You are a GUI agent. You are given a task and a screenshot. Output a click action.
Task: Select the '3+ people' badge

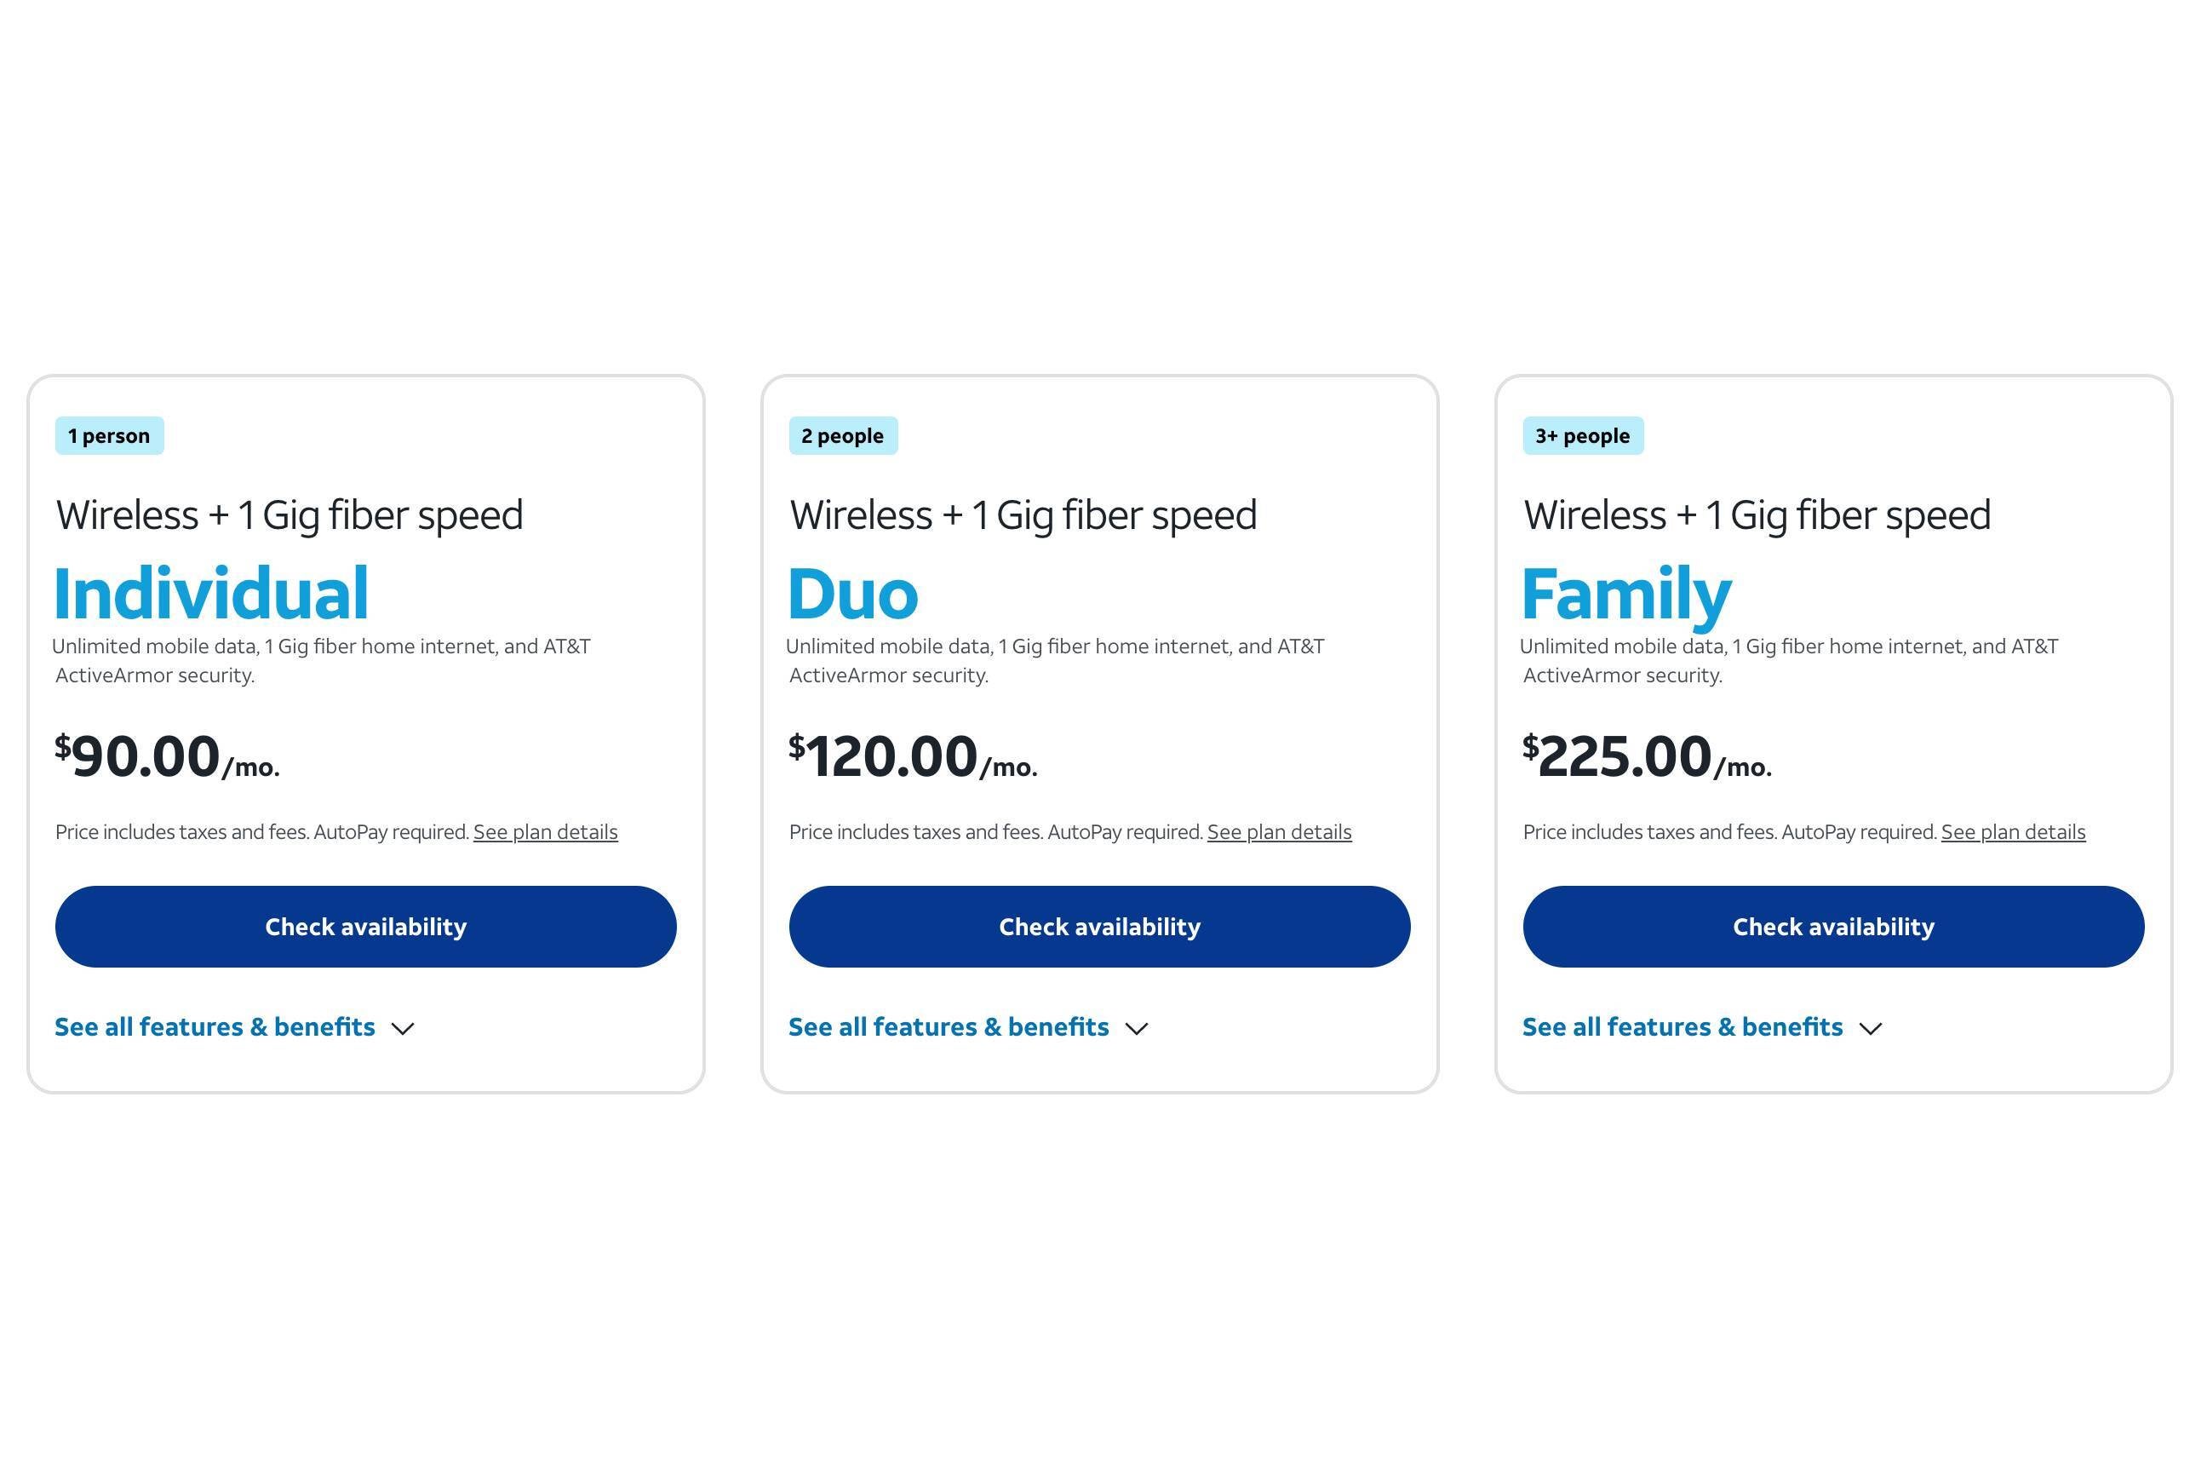tap(1581, 435)
